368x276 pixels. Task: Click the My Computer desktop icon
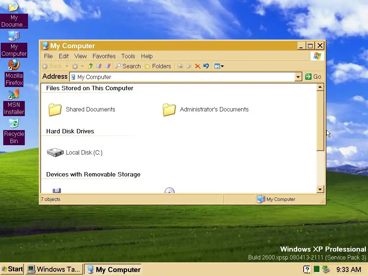pyautogui.click(x=14, y=44)
